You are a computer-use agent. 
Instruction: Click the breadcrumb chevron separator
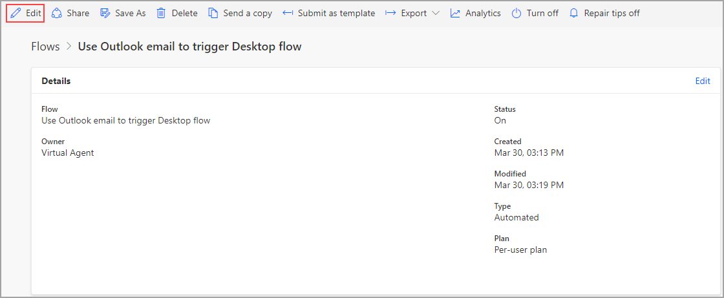(69, 47)
